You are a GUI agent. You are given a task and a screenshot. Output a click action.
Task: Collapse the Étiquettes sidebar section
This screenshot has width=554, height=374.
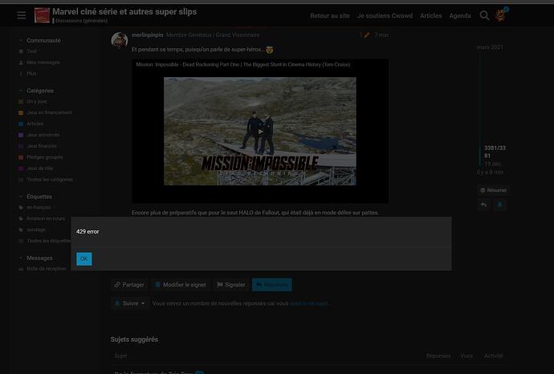point(35,197)
